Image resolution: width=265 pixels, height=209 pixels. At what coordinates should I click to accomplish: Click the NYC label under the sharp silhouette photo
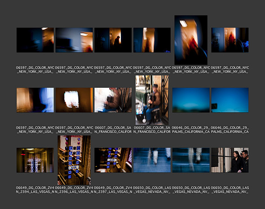[x=113, y=70]
